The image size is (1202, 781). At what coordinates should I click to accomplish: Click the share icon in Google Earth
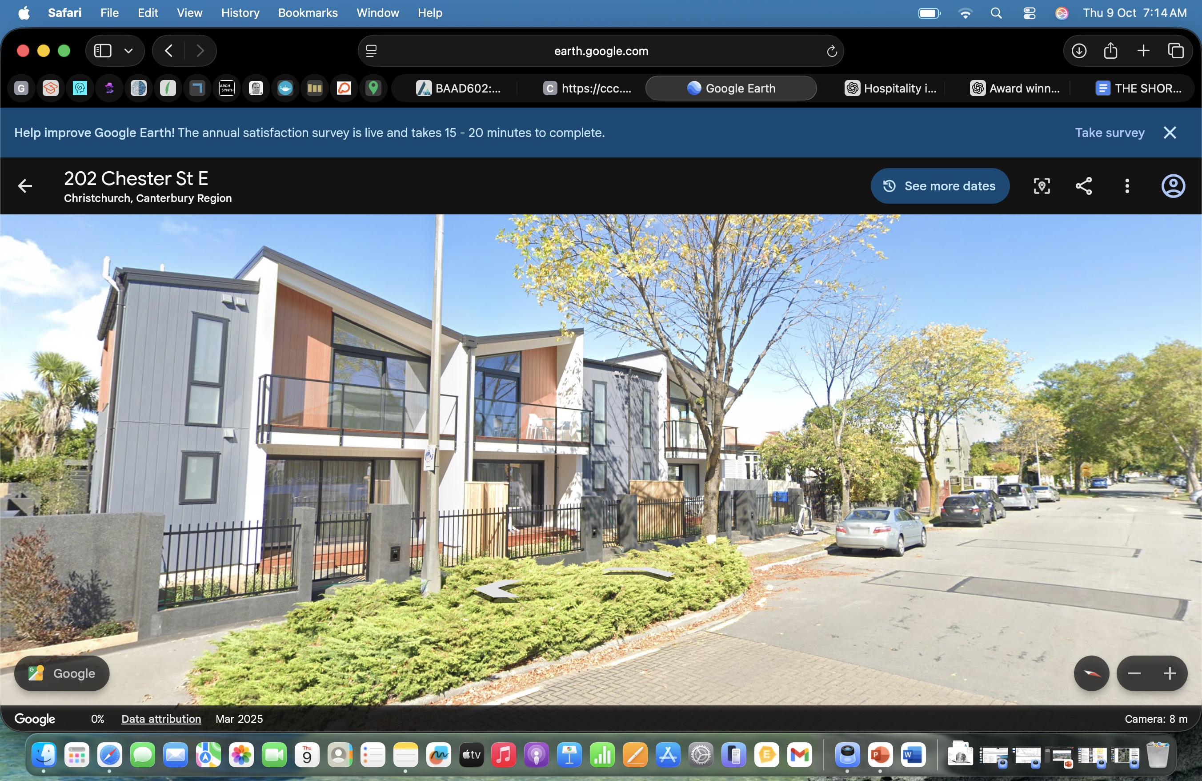click(x=1083, y=186)
